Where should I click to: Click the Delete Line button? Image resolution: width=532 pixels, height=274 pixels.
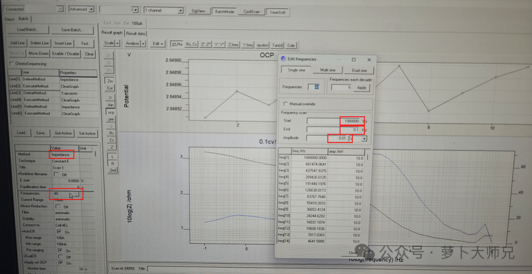click(40, 43)
